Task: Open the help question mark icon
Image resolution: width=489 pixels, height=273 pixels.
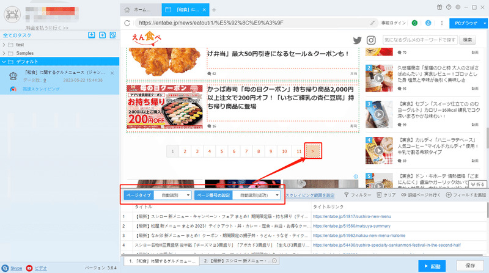Action: pyautogui.click(x=449, y=7)
